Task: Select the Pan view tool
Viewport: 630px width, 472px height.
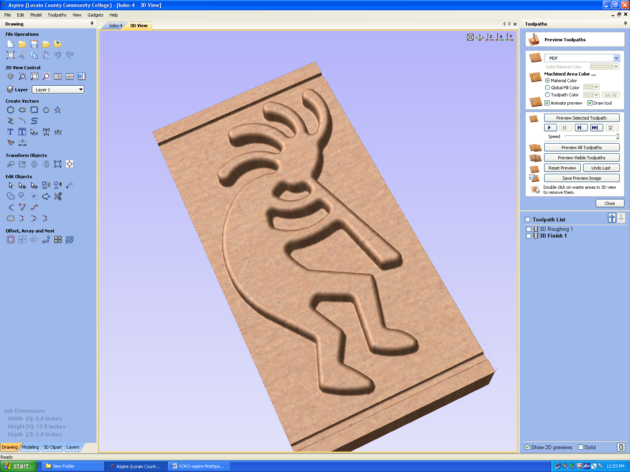Action: [10, 76]
